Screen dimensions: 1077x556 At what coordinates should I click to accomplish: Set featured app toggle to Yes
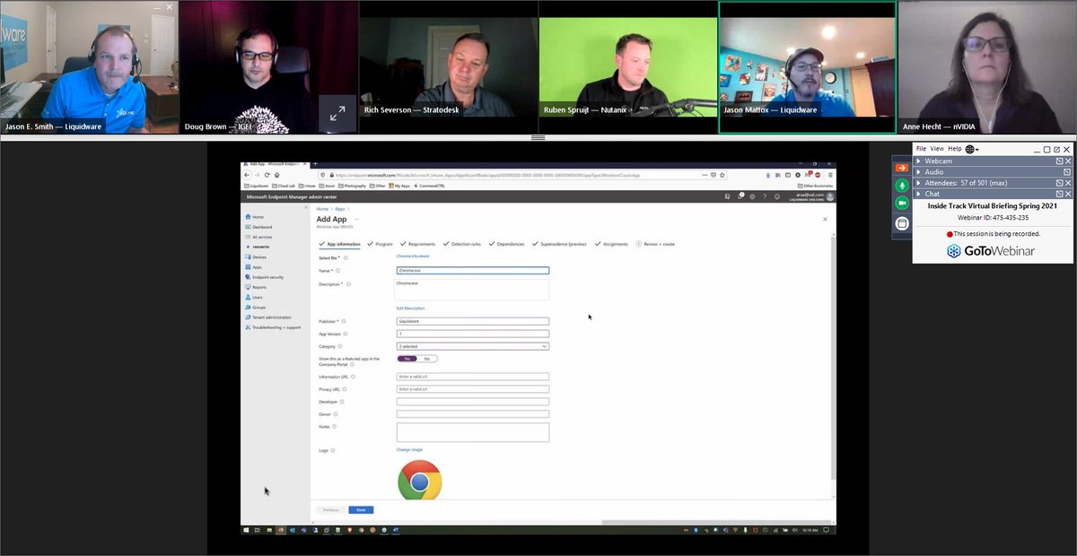point(407,359)
